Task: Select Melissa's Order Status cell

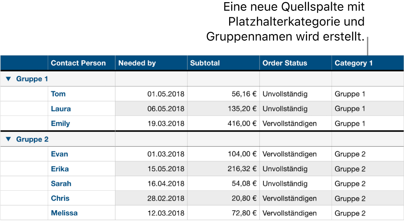Action: [289, 213]
